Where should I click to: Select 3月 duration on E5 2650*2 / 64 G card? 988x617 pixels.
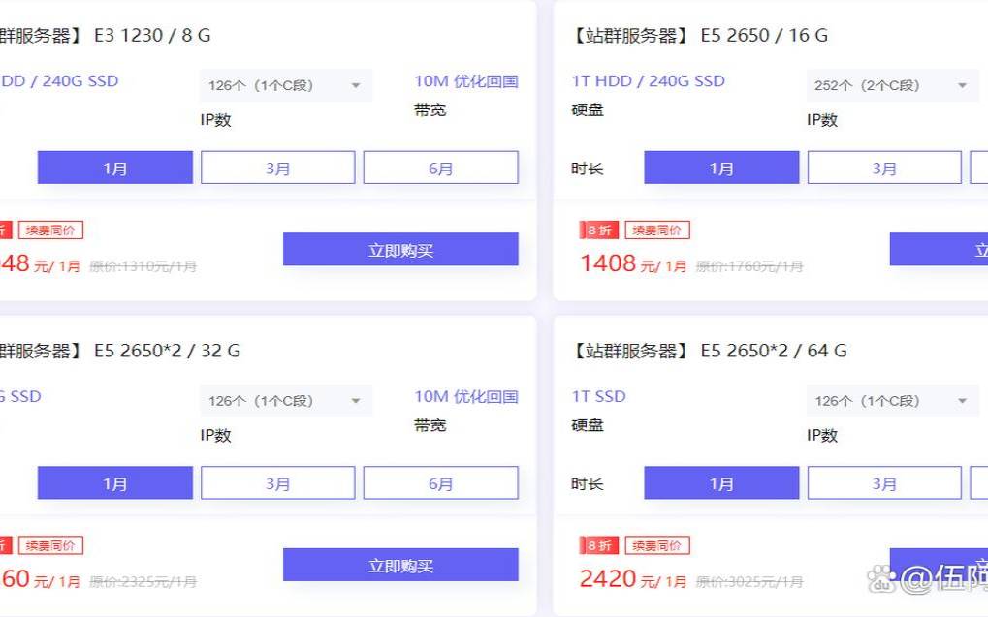click(x=884, y=483)
